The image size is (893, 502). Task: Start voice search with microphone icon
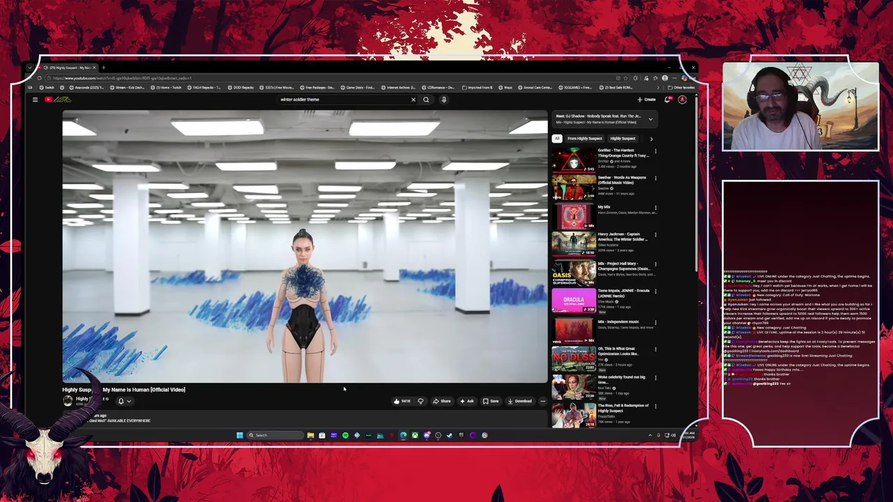click(444, 100)
